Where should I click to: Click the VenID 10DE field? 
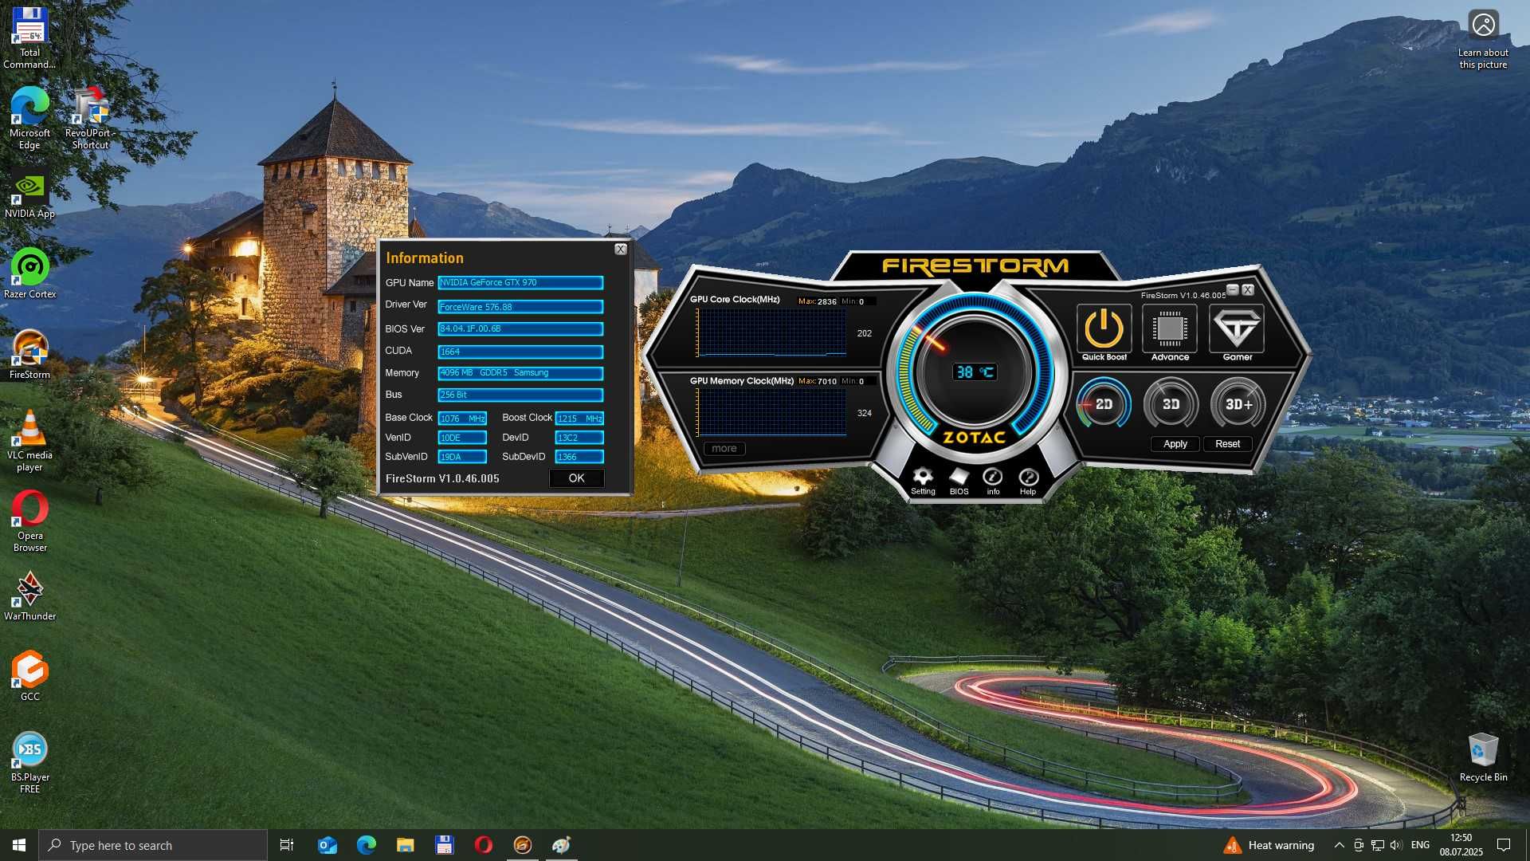click(x=462, y=438)
